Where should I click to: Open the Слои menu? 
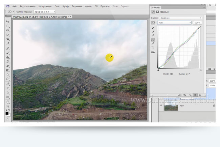(x=57, y=6)
